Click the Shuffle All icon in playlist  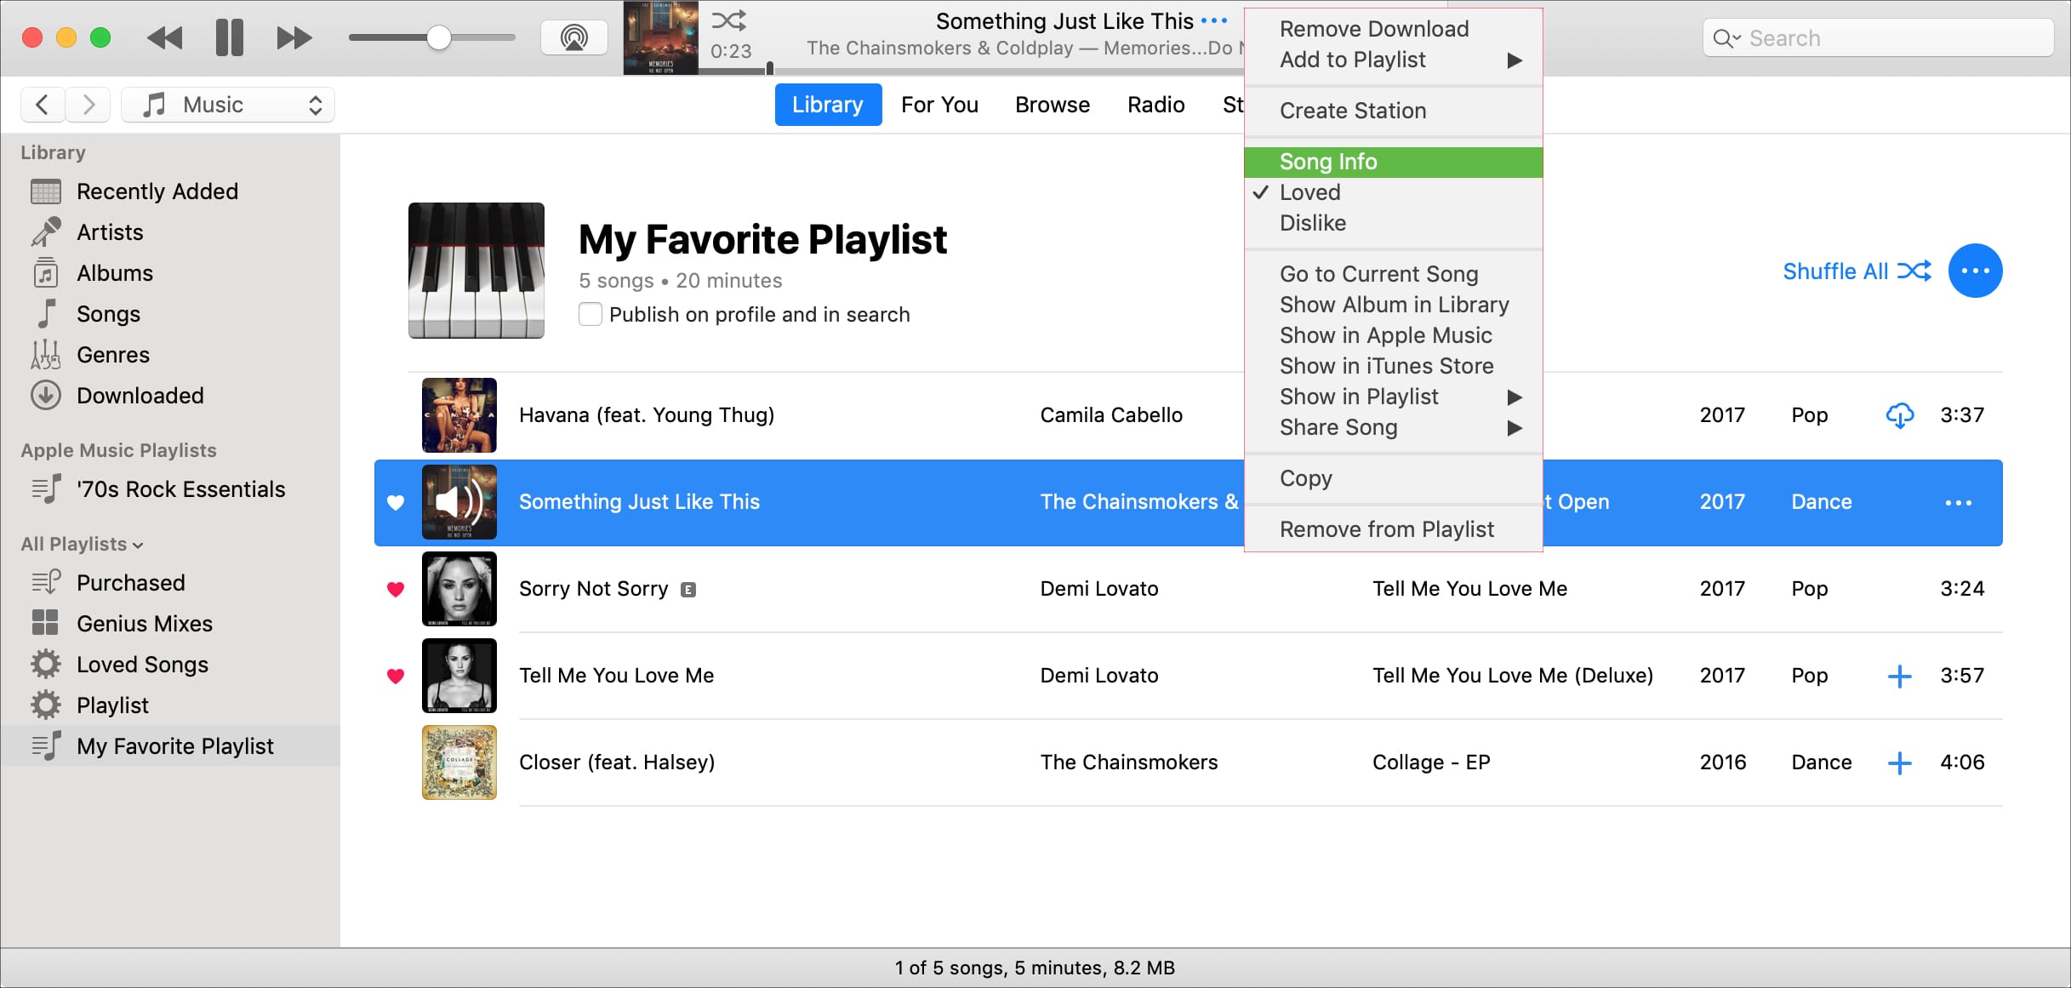[1916, 271]
